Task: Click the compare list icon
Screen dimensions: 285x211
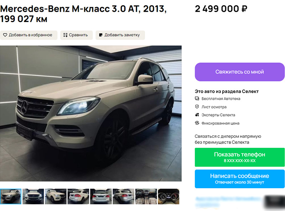Action: coord(66,35)
